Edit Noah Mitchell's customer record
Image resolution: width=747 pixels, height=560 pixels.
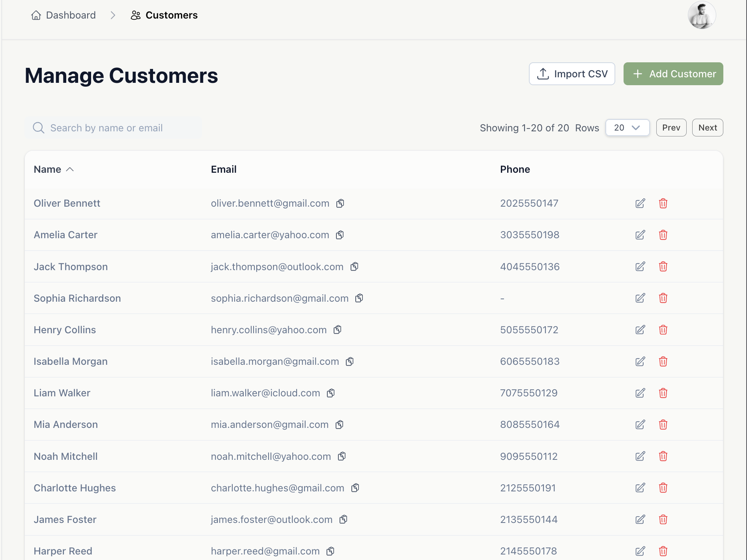coord(640,456)
